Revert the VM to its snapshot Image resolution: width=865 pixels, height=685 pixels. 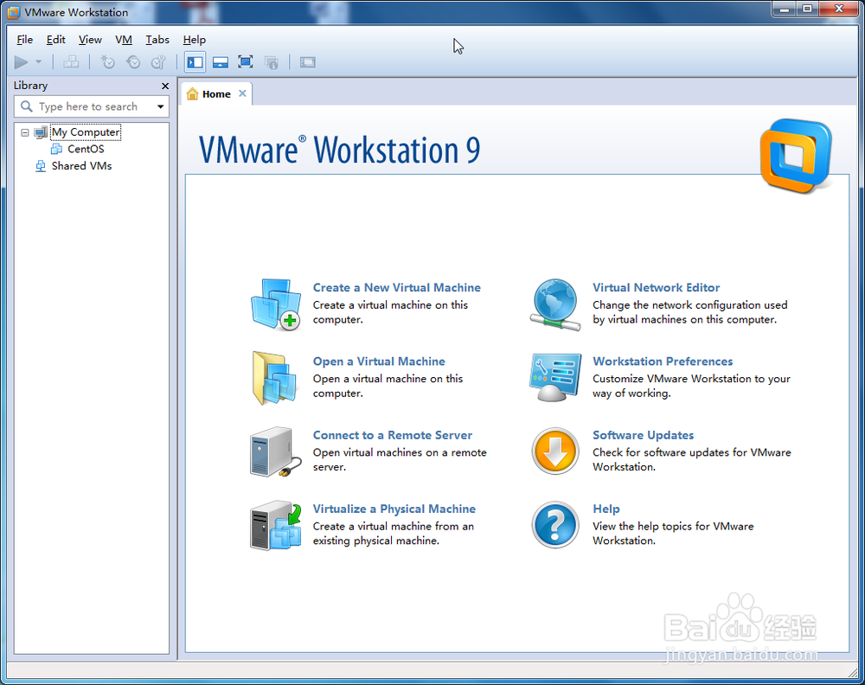(133, 61)
